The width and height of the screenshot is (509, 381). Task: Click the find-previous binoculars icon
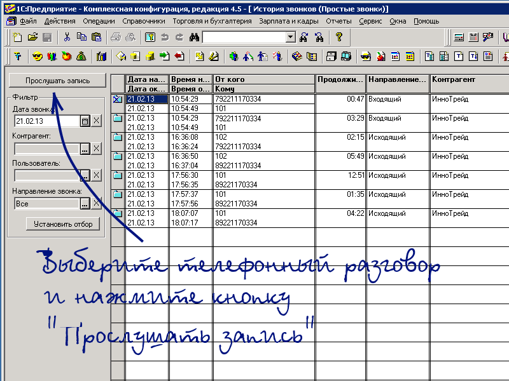click(319, 37)
